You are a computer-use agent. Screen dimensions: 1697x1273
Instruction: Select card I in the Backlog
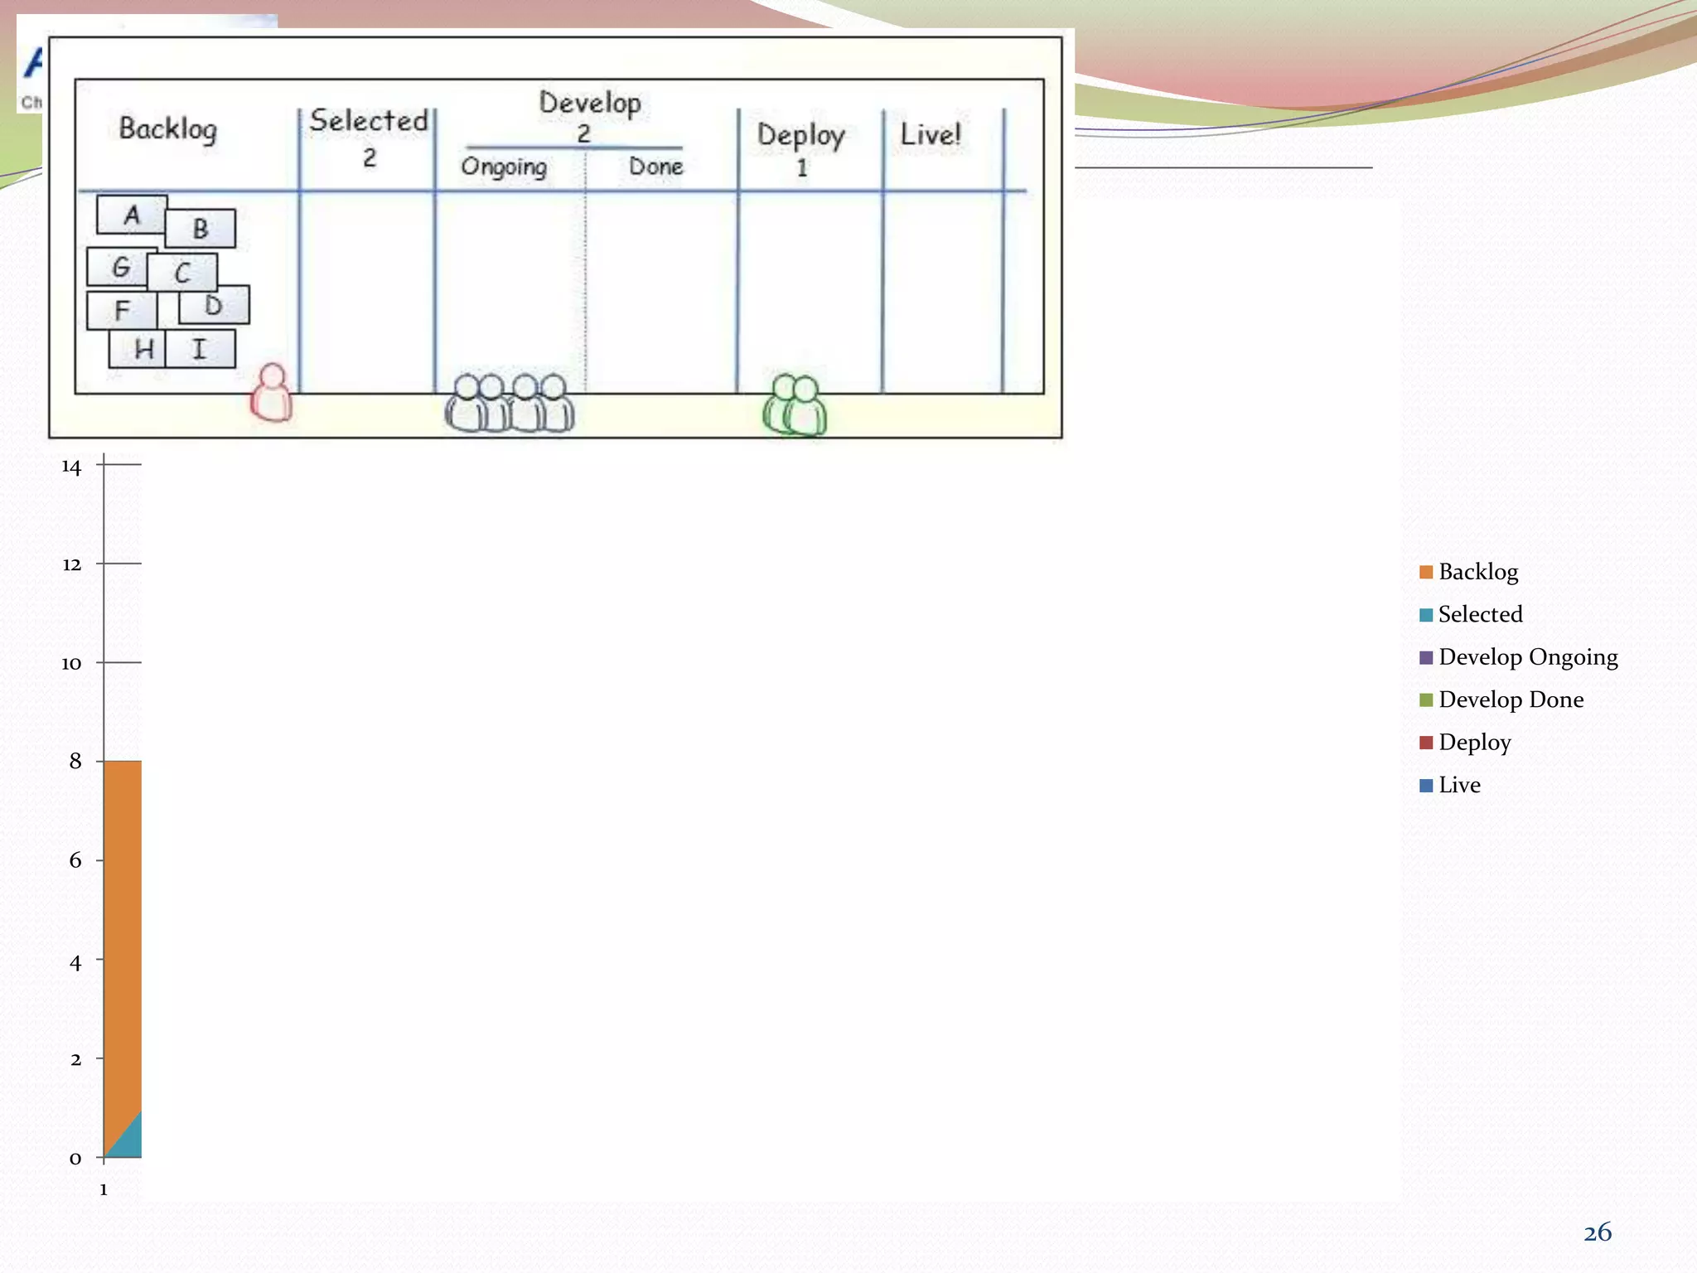pyautogui.click(x=200, y=349)
